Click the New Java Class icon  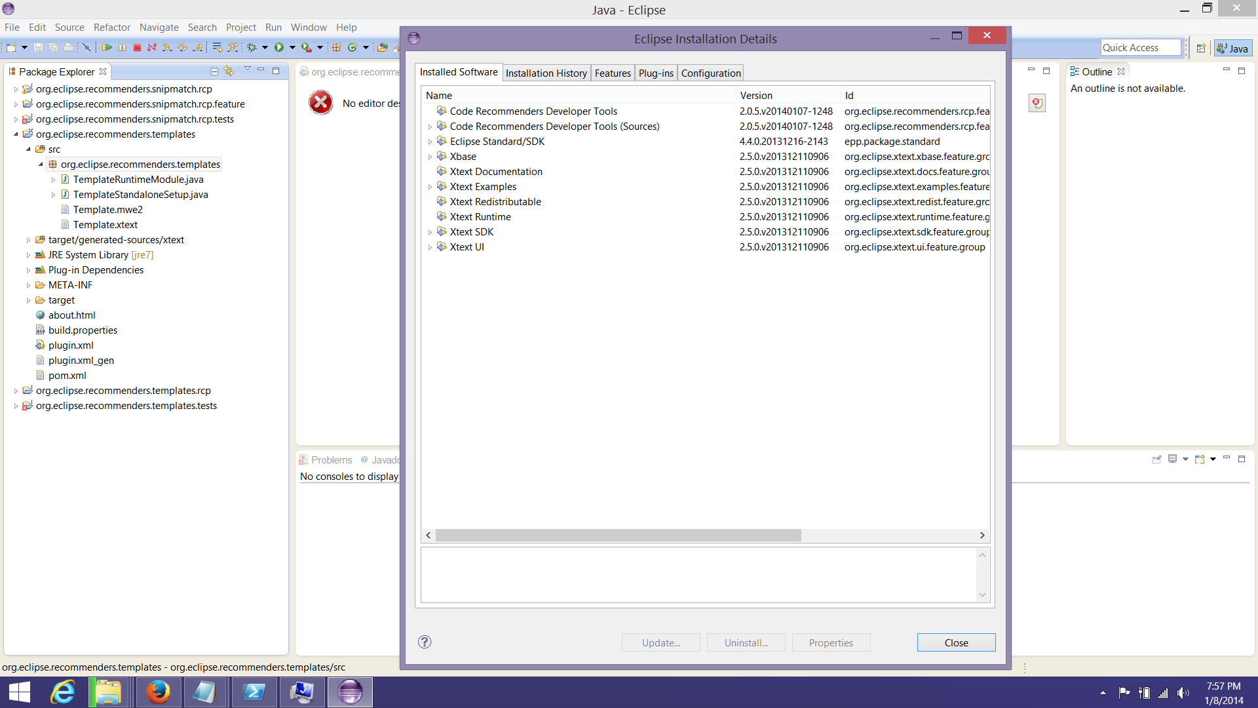point(353,47)
